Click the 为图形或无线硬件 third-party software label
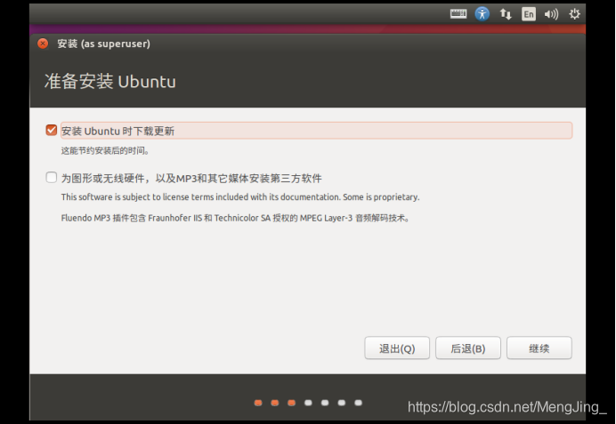 point(191,179)
